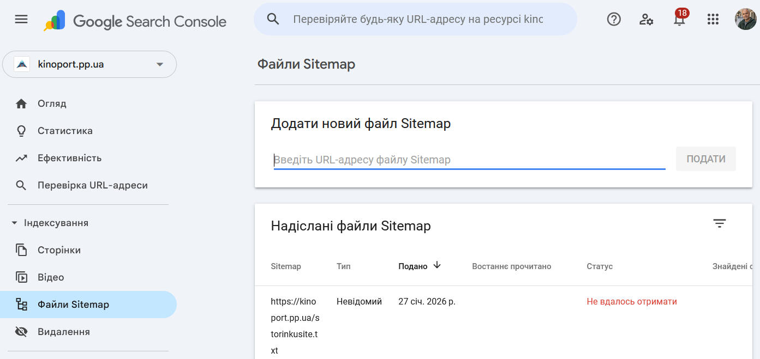
Task: Open the kinoport.pp.ua property selector dropdown
Action: point(159,64)
